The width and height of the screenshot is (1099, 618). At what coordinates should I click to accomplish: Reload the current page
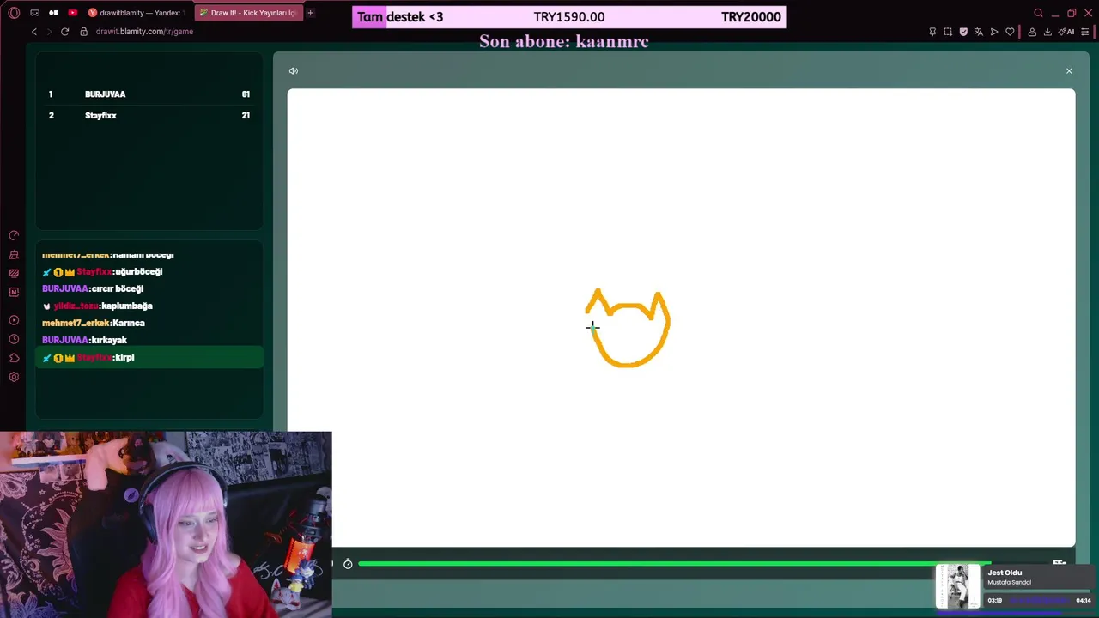coord(64,32)
